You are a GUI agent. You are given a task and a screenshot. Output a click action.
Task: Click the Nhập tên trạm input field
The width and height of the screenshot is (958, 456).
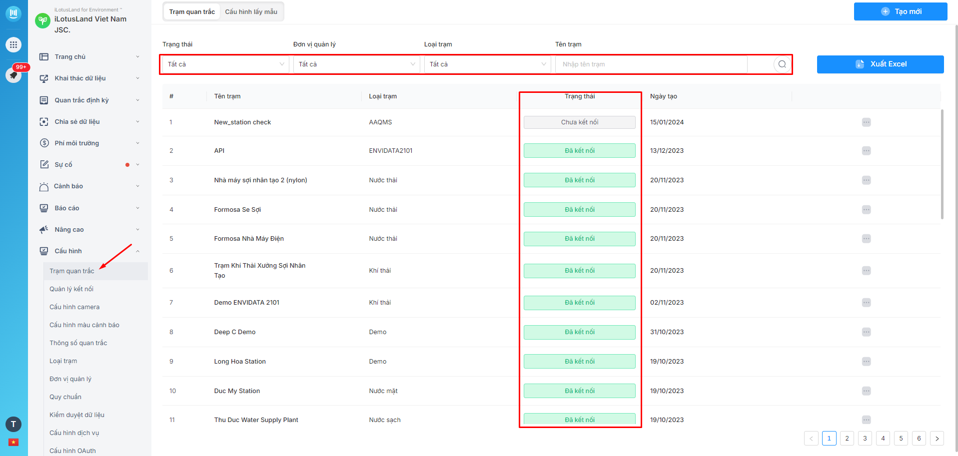(651, 64)
